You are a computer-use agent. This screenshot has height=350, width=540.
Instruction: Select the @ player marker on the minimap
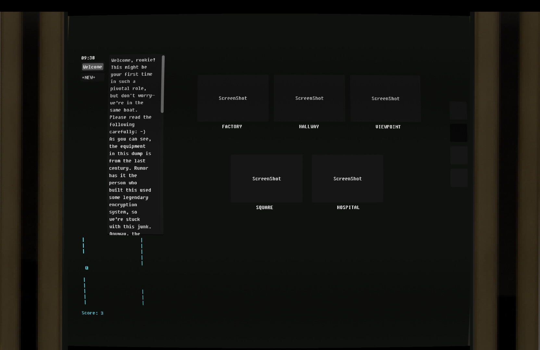(86, 268)
